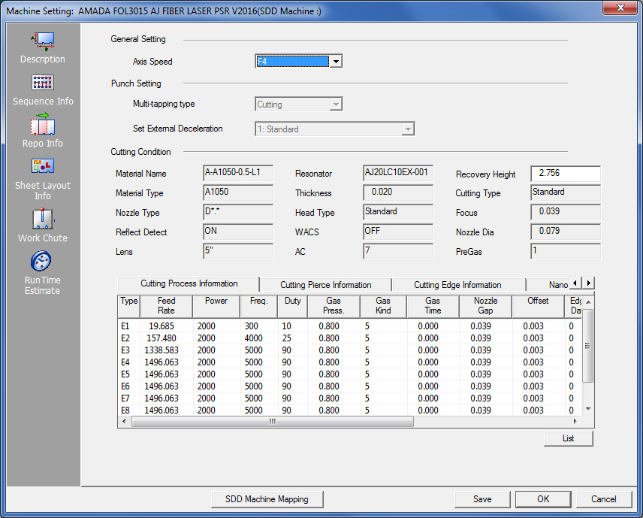The height and width of the screenshot is (518, 643).
Task: Click the List button
Action: 569,438
